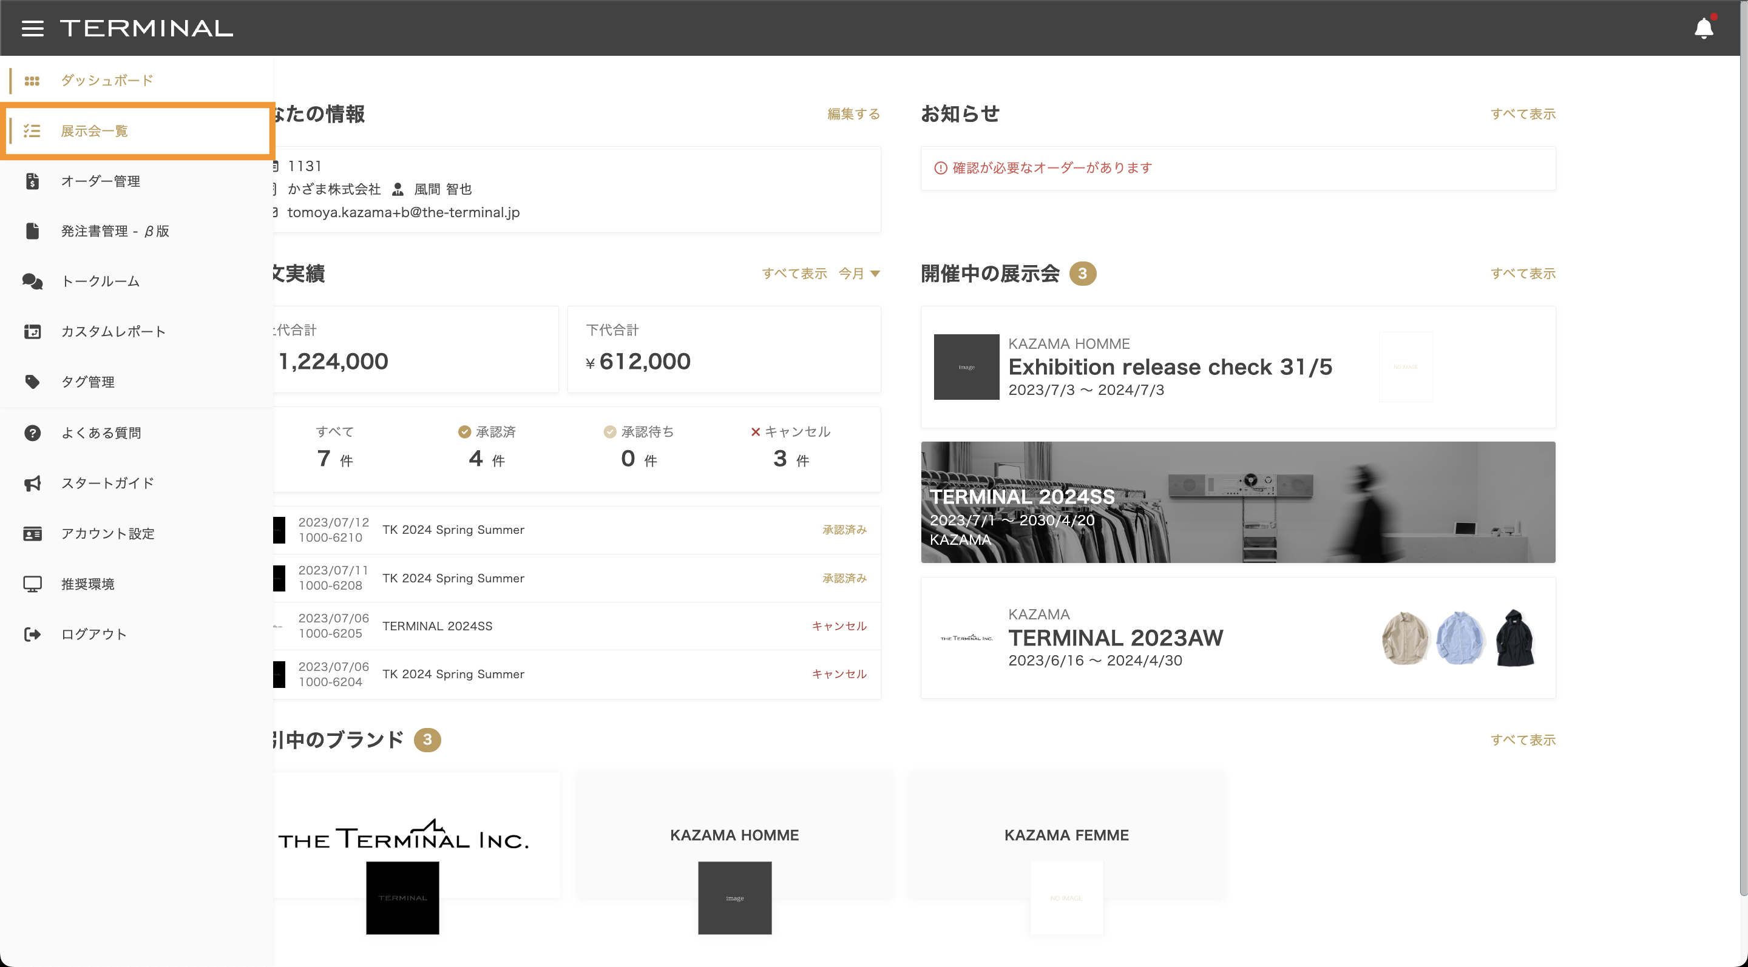Click the FAQ question mark icon

pos(32,433)
